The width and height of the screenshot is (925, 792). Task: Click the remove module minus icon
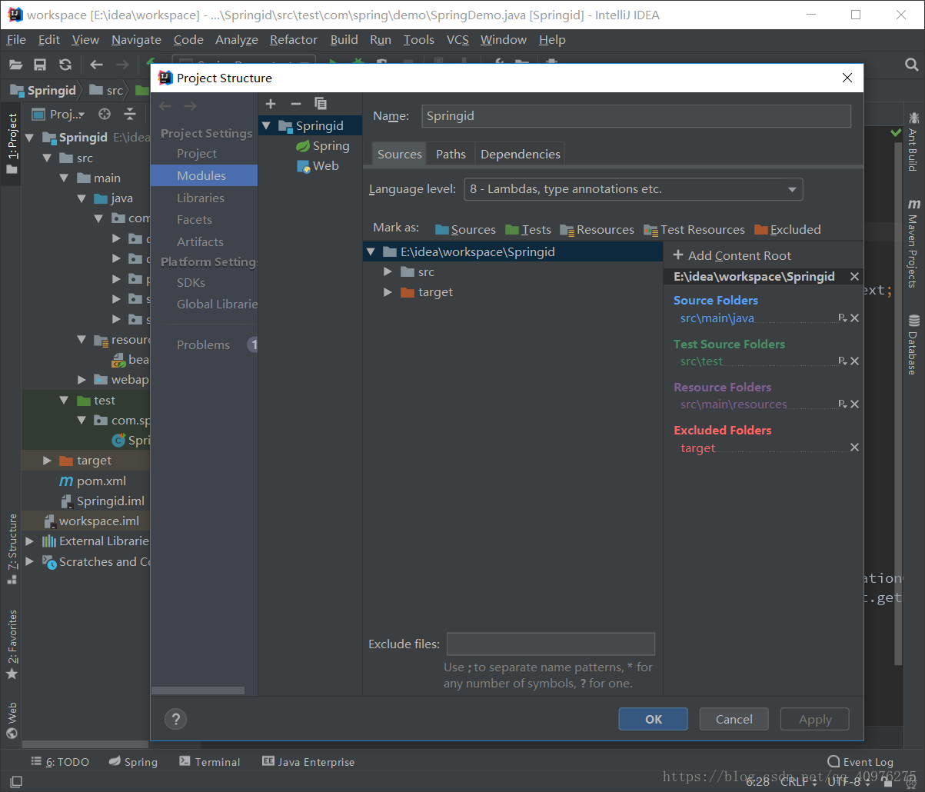(295, 104)
